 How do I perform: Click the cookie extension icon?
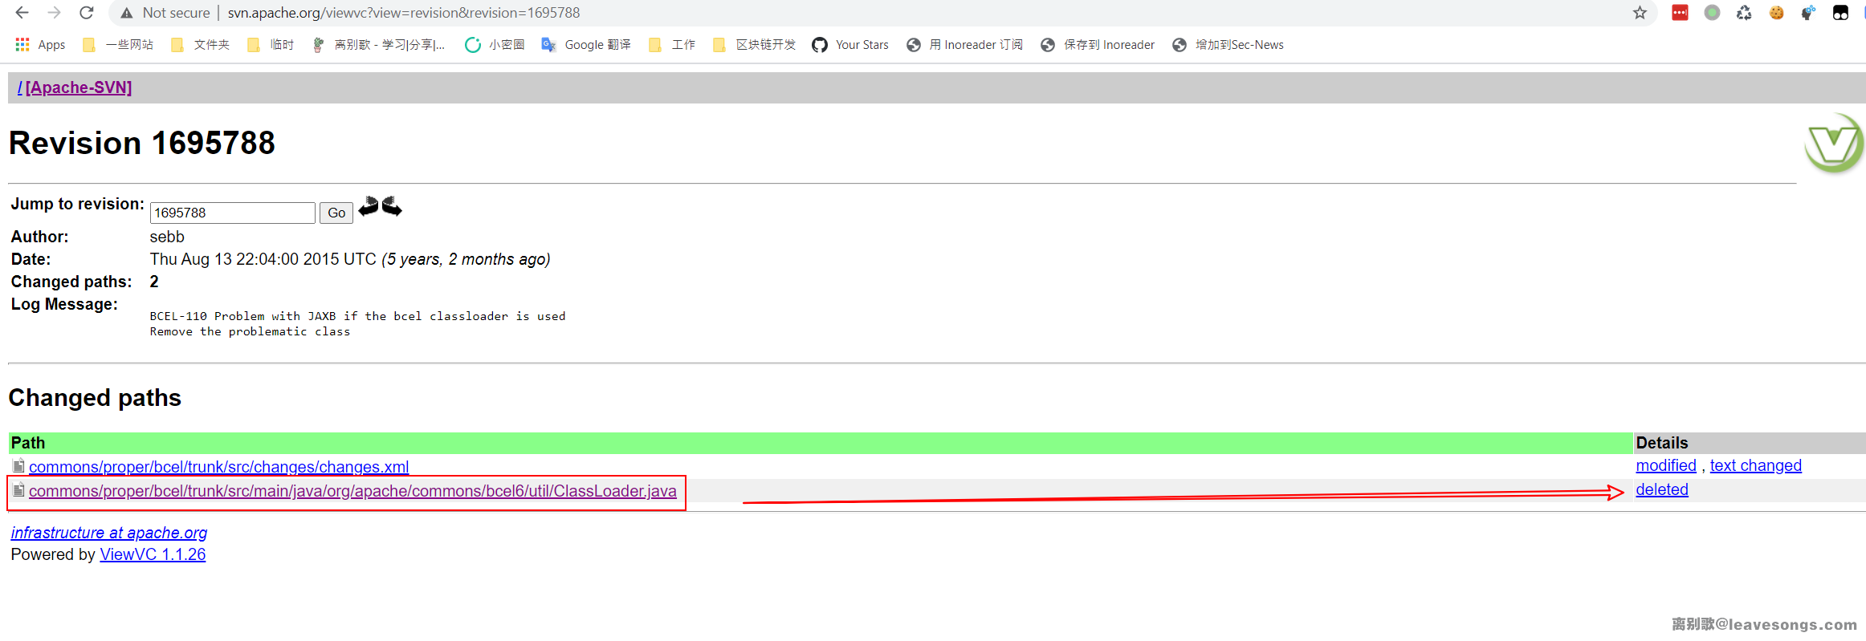[x=1776, y=13]
